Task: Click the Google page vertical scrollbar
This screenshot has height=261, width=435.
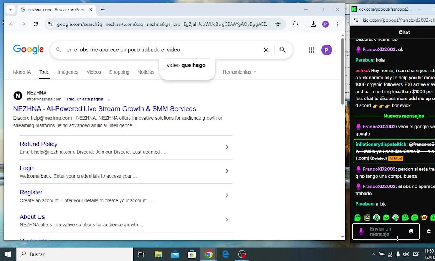Action: (x=343, y=71)
